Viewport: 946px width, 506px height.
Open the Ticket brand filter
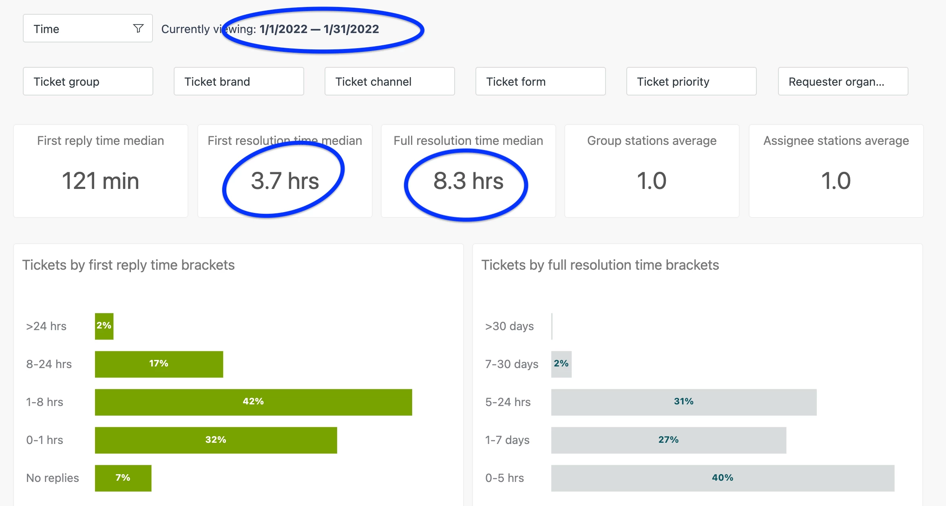(x=239, y=82)
